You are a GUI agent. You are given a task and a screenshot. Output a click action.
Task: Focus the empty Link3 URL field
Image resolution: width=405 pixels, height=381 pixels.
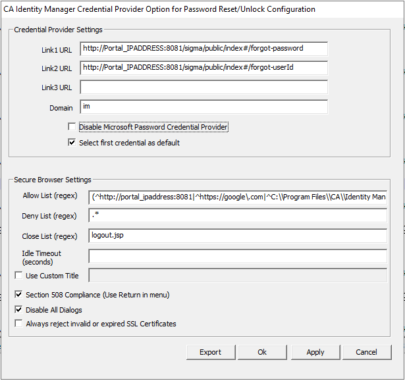203,88
